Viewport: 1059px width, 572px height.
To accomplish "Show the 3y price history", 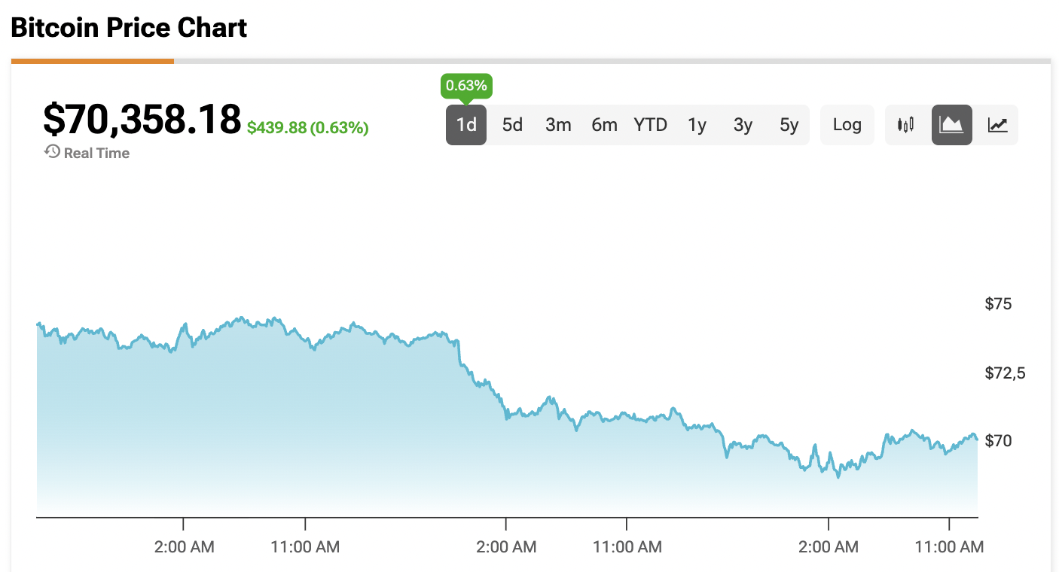I will coord(743,125).
